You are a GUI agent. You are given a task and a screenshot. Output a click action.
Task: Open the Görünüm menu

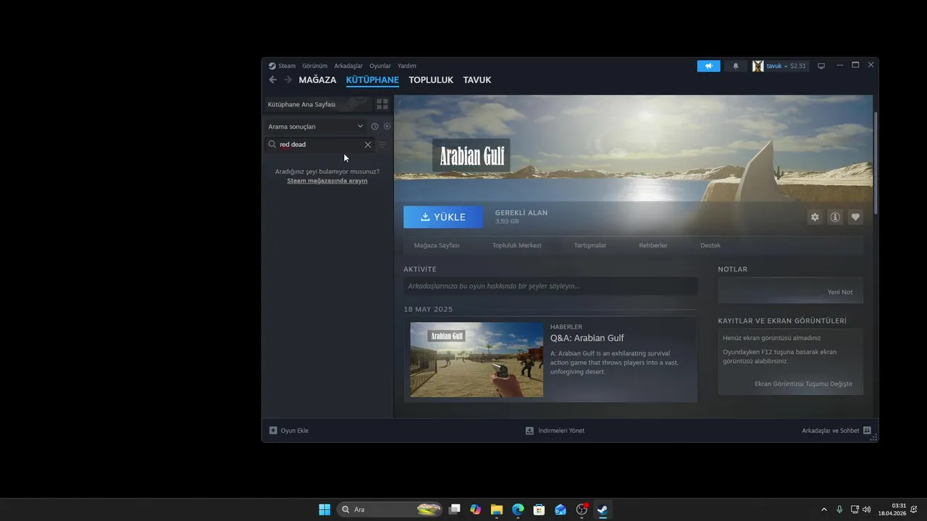point(315,66)
